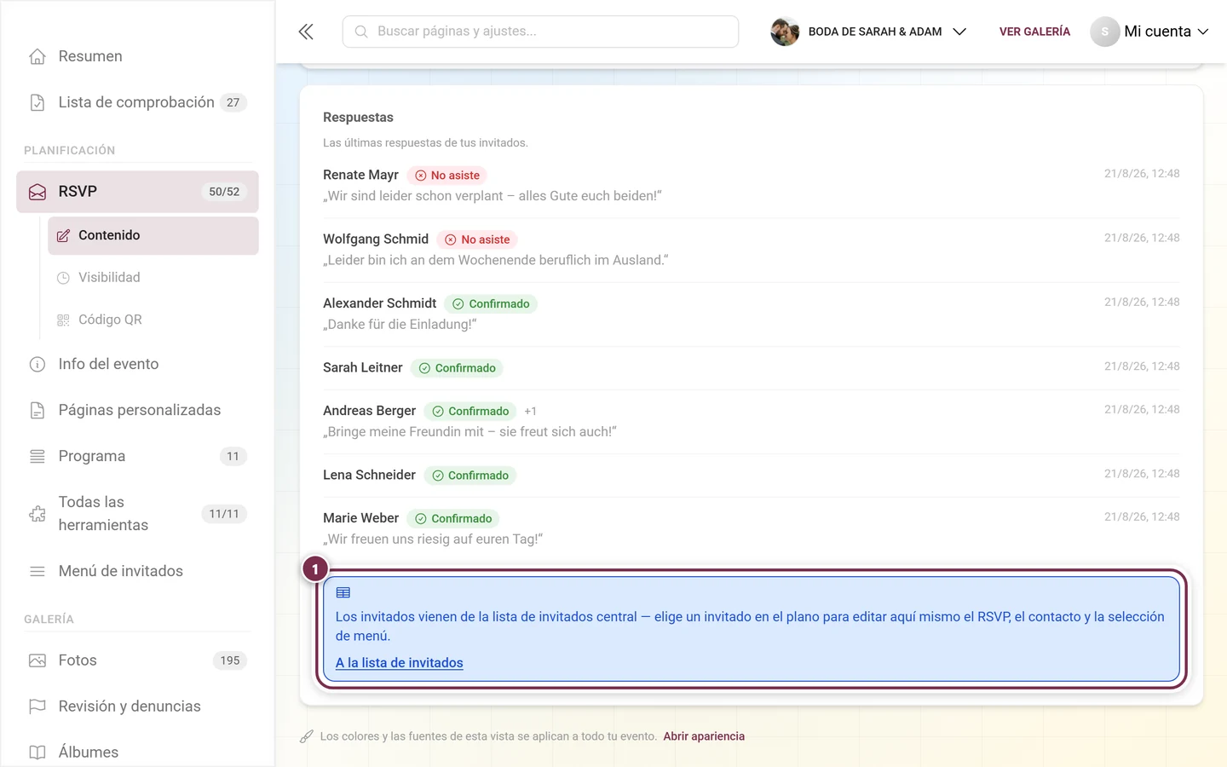Click the Todas las herramientas puzzle icon
Screen dimensions: 1227x767
click(37, 514)
